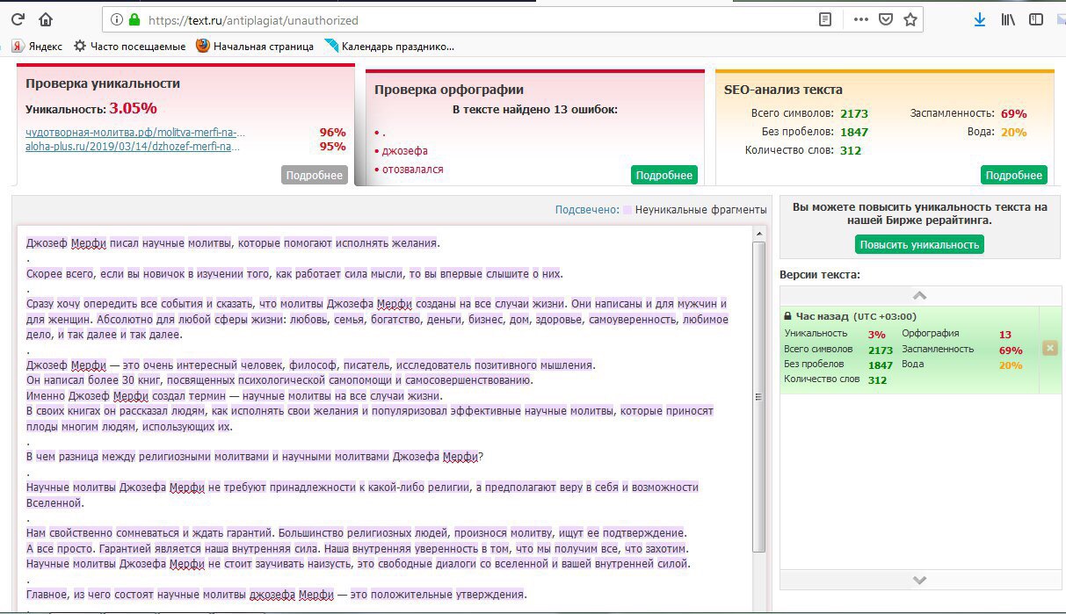
Task: Click Подробнее under Проверка орфографии
Action: (664, 175)
